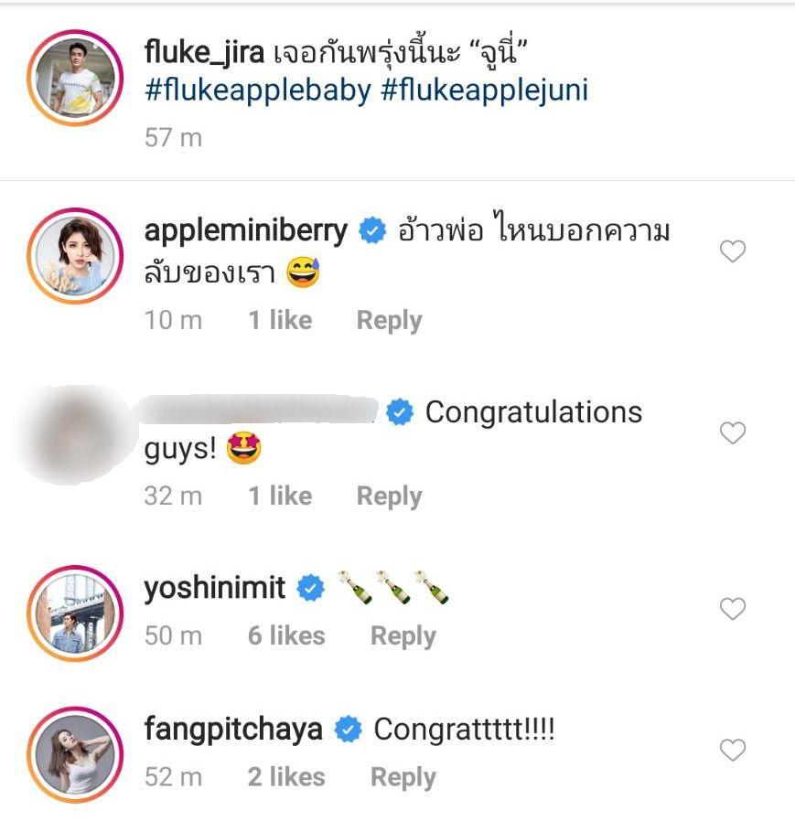This screenshot has height=821, width=795.
Task: View the 6 likes on yoshinimit's comment
Action: click(x=286, y=636)
